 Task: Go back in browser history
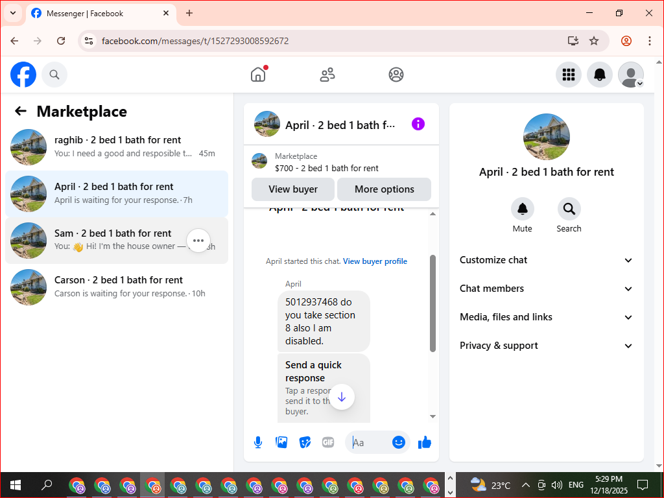click(14, 41)
